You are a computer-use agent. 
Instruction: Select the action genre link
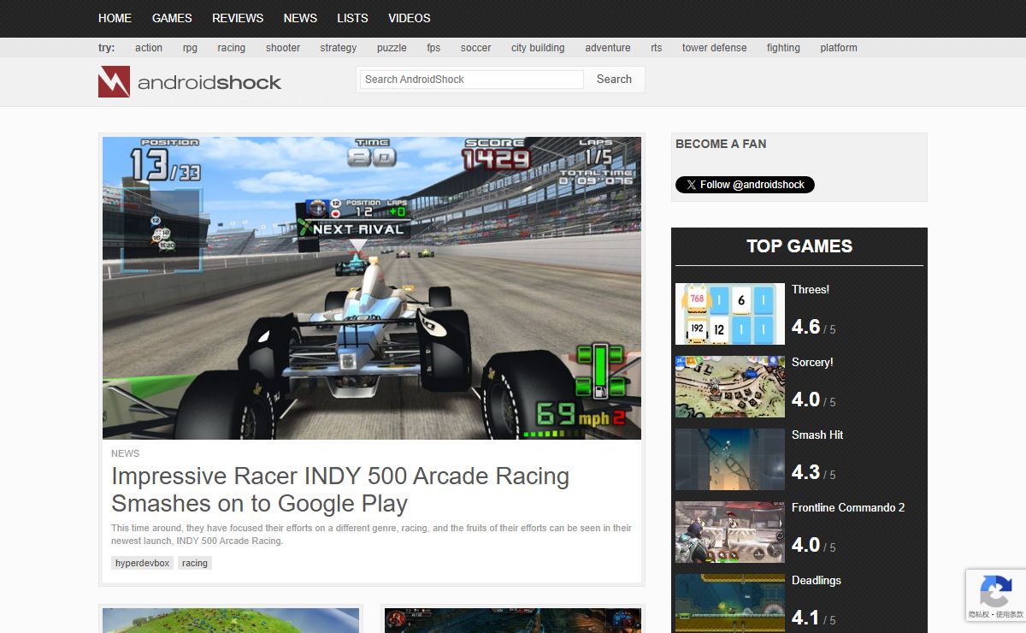[x=149, y=48]
